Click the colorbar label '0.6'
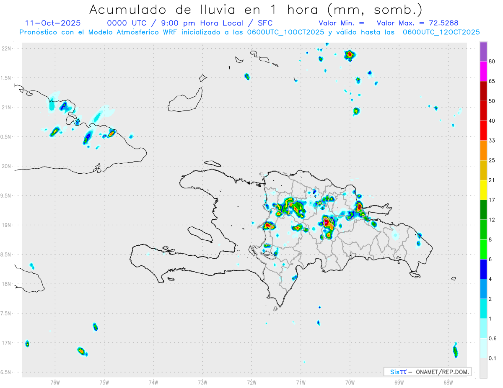The height and width of the screenshot is (388, 503). (x=493, y=339)
